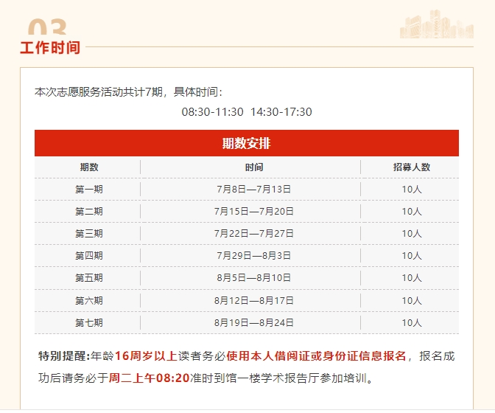This screenshot has width=495, height=413.
Task: Click the red 使用本人借阅证或身份证信息报名 text
Action: pyautogui.click(x=316, y=356)
